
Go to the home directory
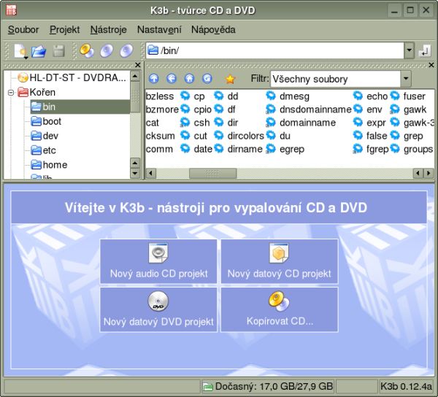189,79
